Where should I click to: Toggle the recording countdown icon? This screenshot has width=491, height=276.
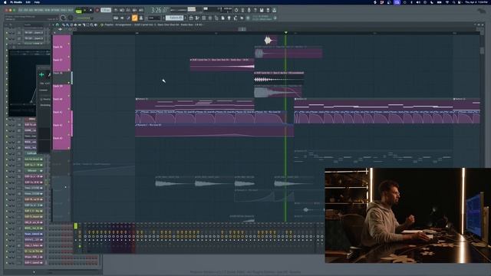pyautogui.click(x=128, y=10)
